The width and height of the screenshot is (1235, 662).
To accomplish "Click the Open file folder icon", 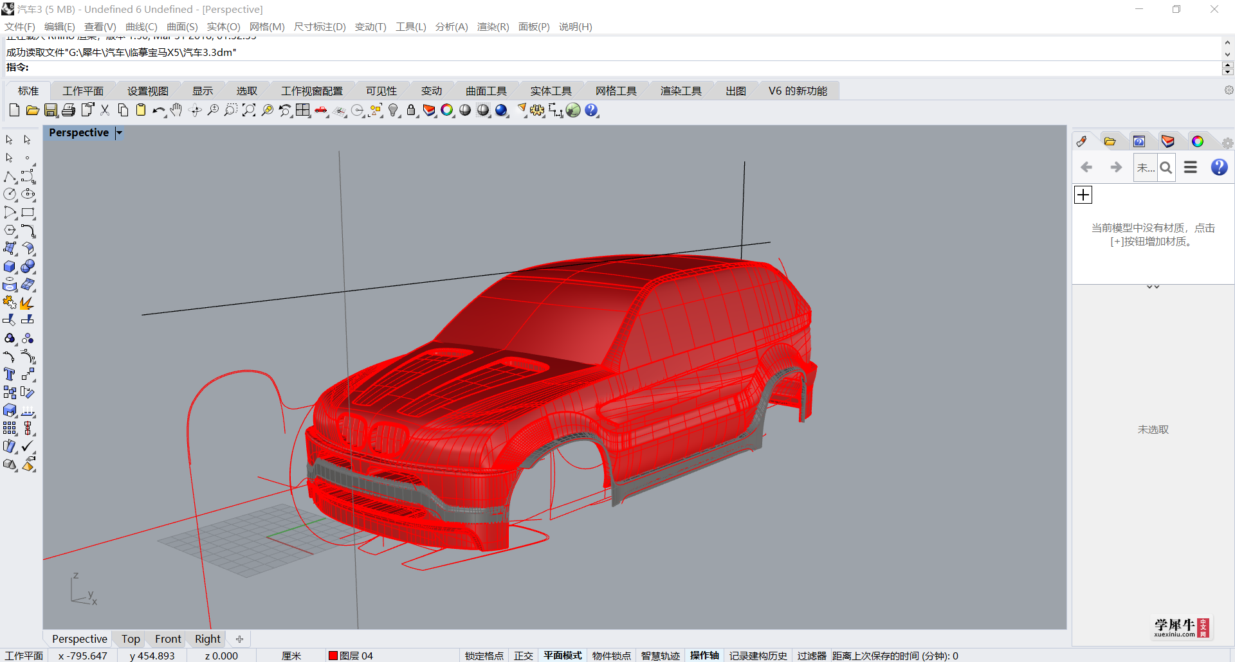I will [x=32, y=111].
